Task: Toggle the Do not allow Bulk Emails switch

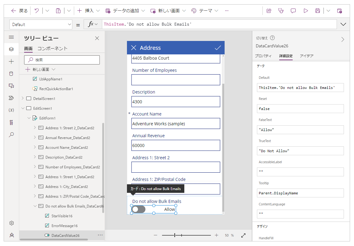Action: point(139,209)
